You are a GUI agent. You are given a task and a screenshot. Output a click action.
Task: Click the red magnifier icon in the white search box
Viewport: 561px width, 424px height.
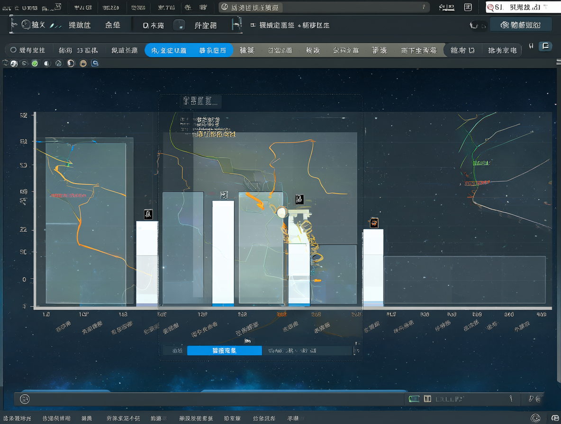(x=490, y=8)
